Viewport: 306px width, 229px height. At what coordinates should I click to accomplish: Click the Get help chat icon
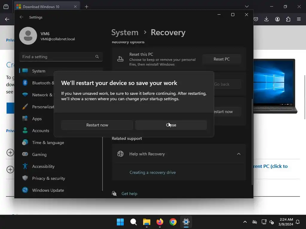coord(114,193)
